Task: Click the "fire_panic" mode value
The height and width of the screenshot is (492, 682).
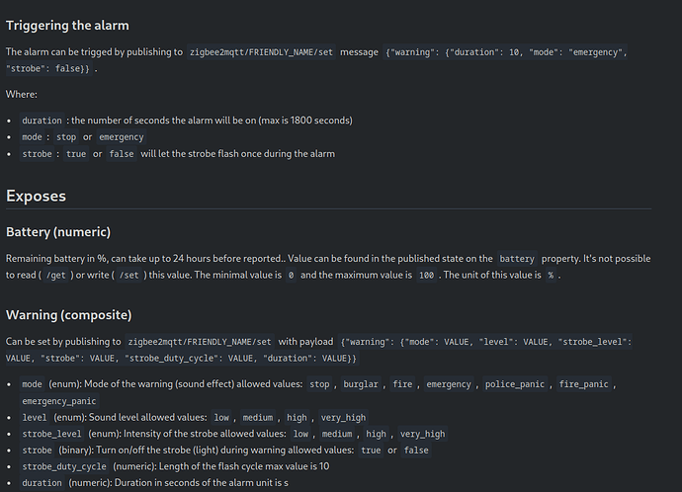Action: click(x=585, y=384)
